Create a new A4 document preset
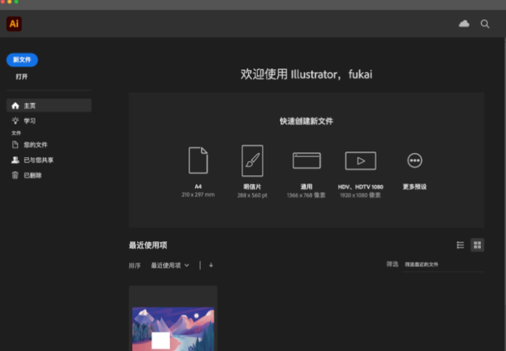The height and width of the screenshot is (351, 506). 198,161
